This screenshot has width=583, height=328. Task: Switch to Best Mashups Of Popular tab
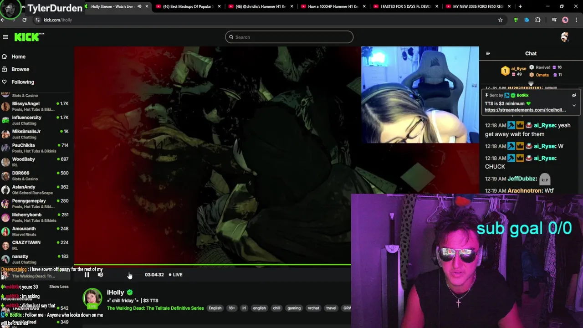click(188, 6)
